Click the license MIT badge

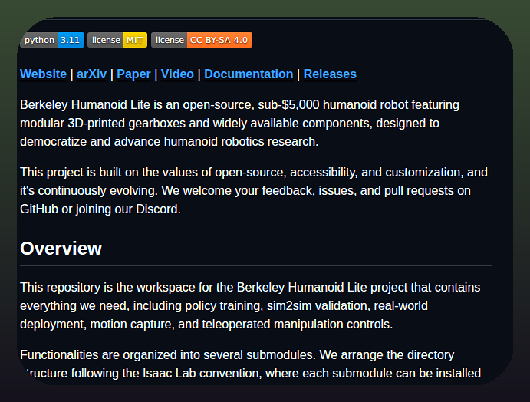[x=117, y=40]
